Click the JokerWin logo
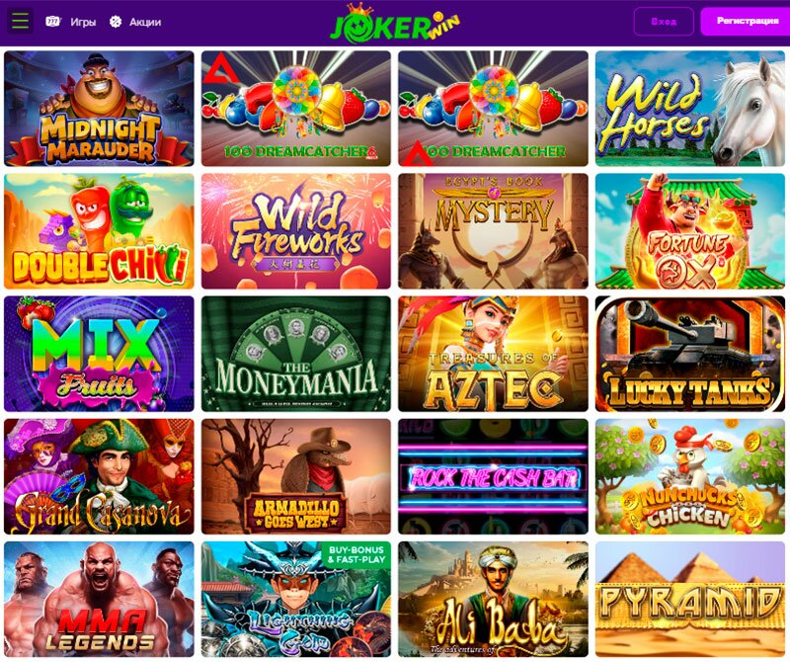The image size is (790, 662). 394,23
